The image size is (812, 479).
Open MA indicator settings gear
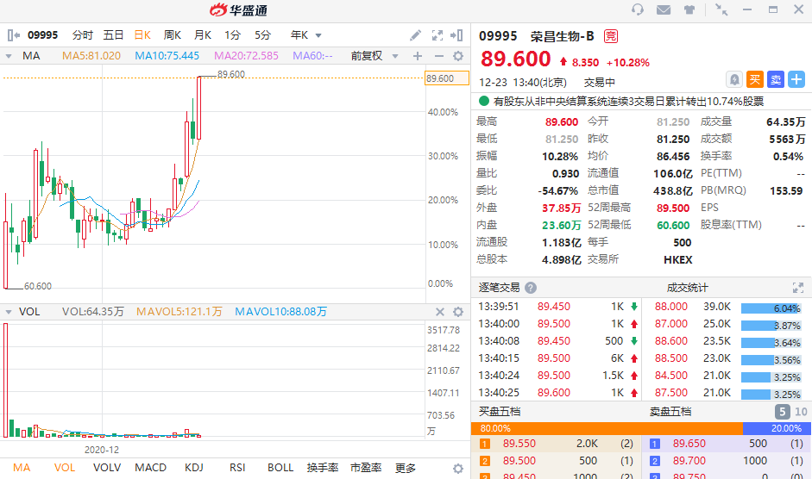tap(458, 56)
